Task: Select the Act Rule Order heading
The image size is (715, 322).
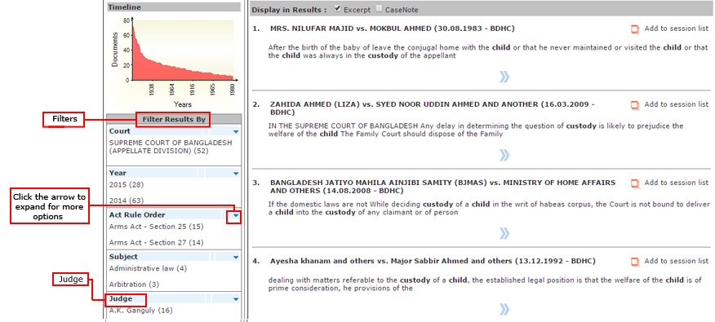Action: [x=137, y=215]
